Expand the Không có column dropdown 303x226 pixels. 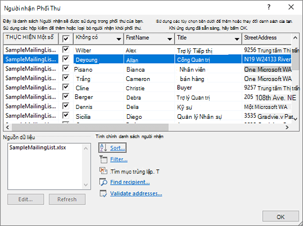point(119,39)
